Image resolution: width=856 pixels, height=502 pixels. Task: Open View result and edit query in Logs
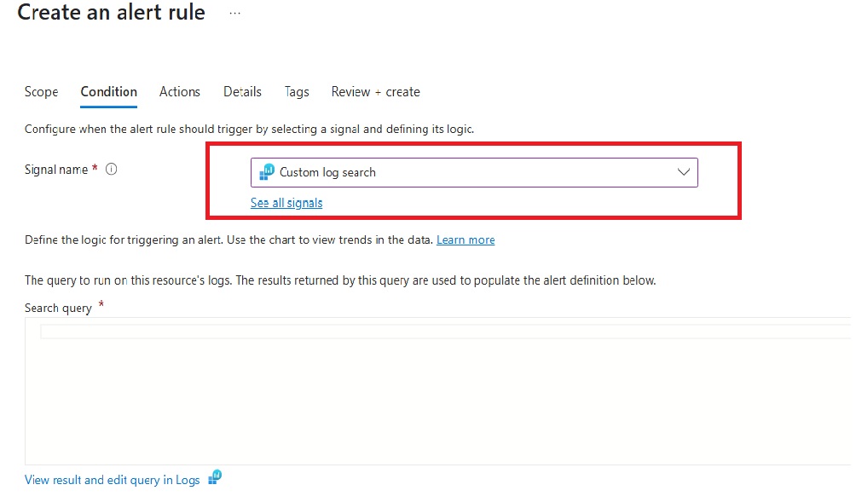click(112, 480)
